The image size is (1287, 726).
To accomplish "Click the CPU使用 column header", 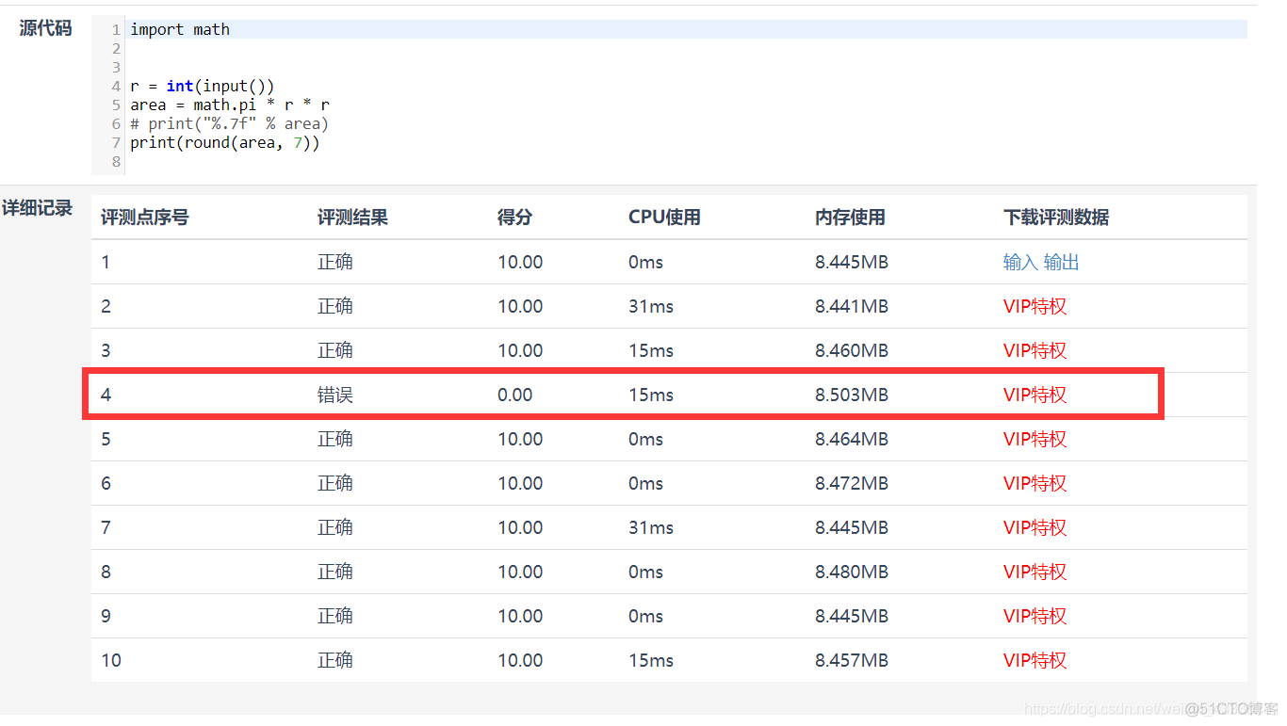I will 664,218.
